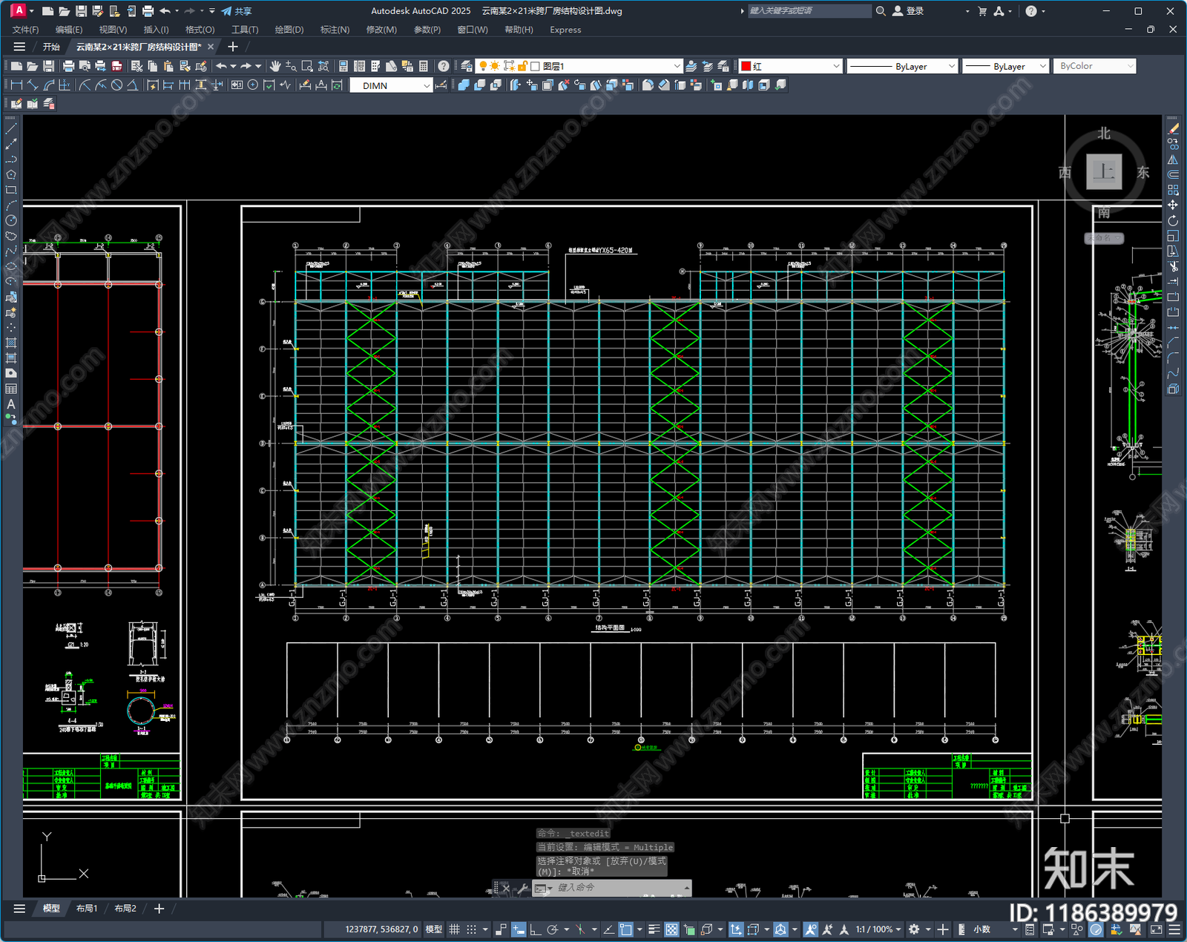
Task: Toggle snap mode in status bar
Action: pyautogui.click(x=471, y=929)
